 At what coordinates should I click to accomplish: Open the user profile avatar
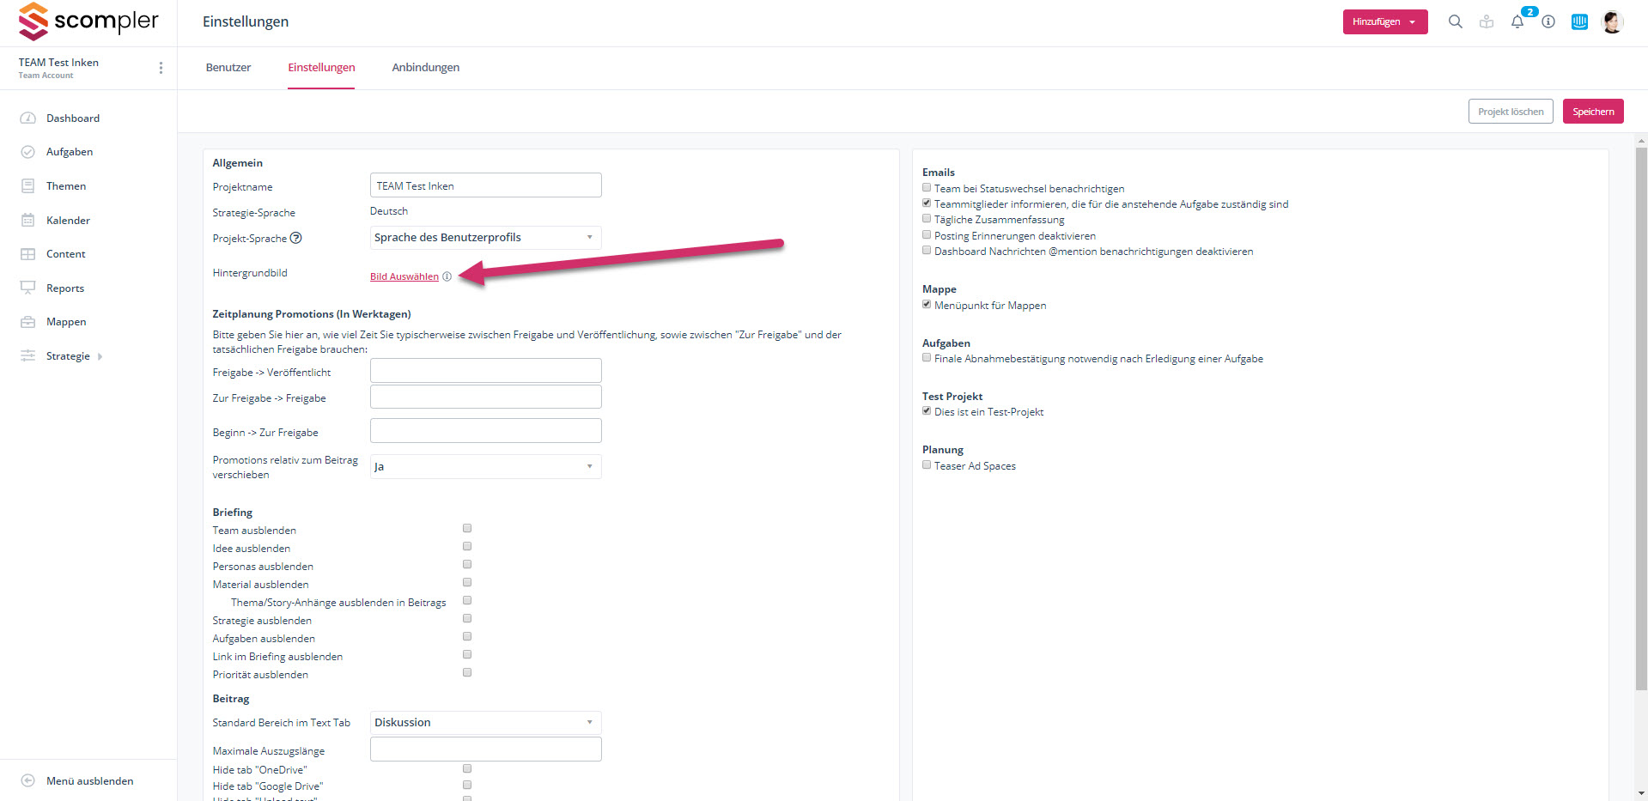pos(1612,22)
